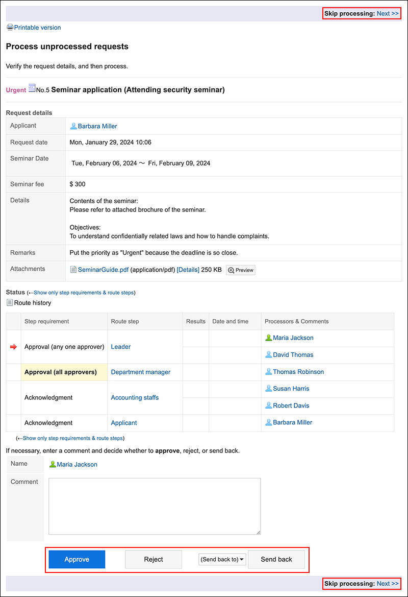Screen dimensions: 408x597
Task: Click Maria Jackson's icon in the Name row
Action: click(53, 464)
